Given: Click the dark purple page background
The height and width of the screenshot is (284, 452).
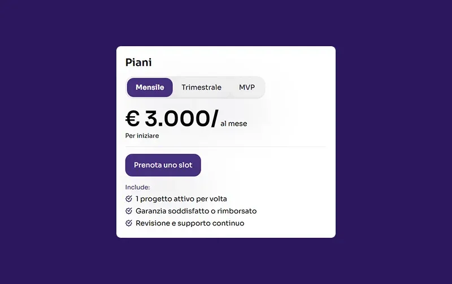Looking at the screenshot, I should [56, 141].
